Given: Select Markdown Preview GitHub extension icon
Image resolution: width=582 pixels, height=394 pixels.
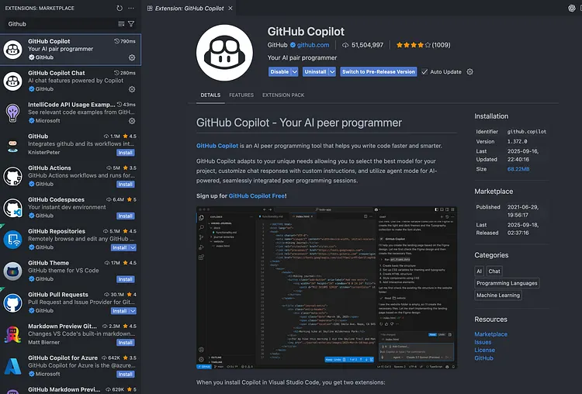Looking at the screenshot, I should pos(13,334).
